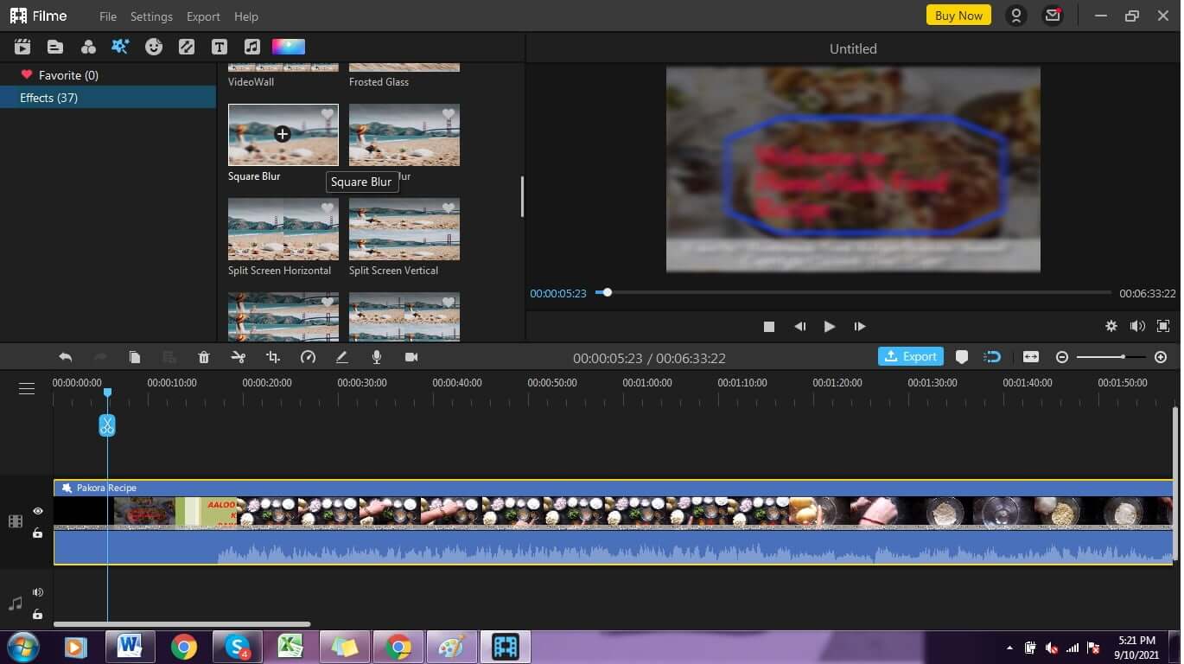Click the Buy Now button

click(958, 16)
